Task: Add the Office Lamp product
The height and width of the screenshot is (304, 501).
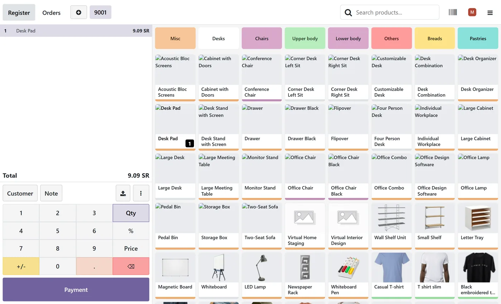Action: [x=478, y=176]
